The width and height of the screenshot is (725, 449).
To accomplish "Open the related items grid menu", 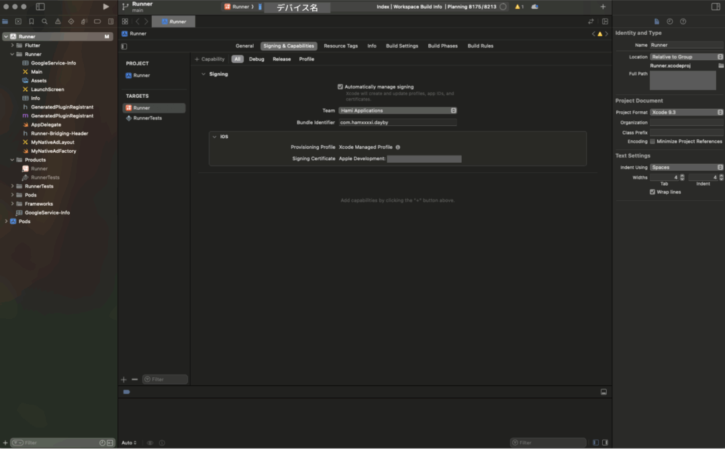I will (125, 21).
